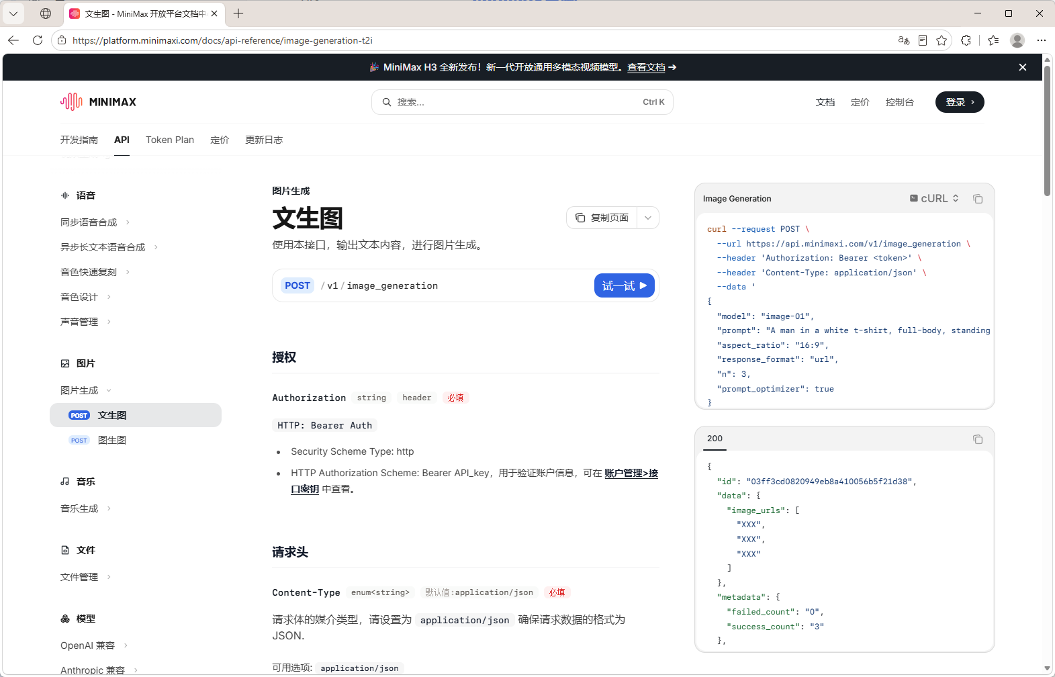Open the Token Plan tab

170,140
